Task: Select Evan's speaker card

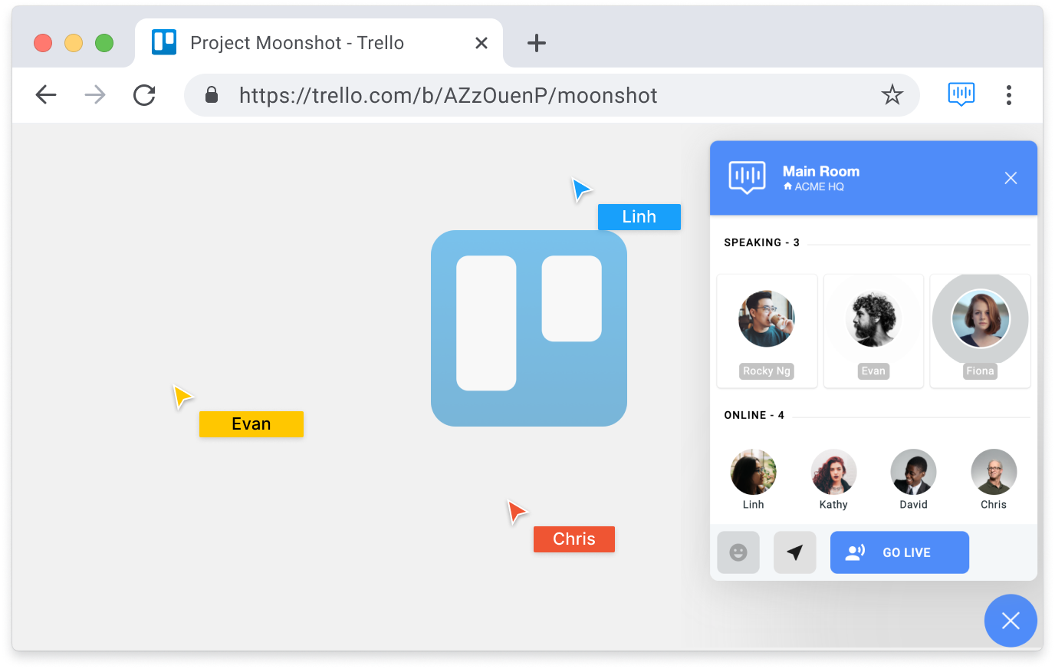Action: tap(873, 331)
